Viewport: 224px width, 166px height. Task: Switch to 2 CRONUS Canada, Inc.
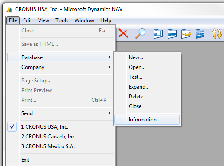point(60,137)
